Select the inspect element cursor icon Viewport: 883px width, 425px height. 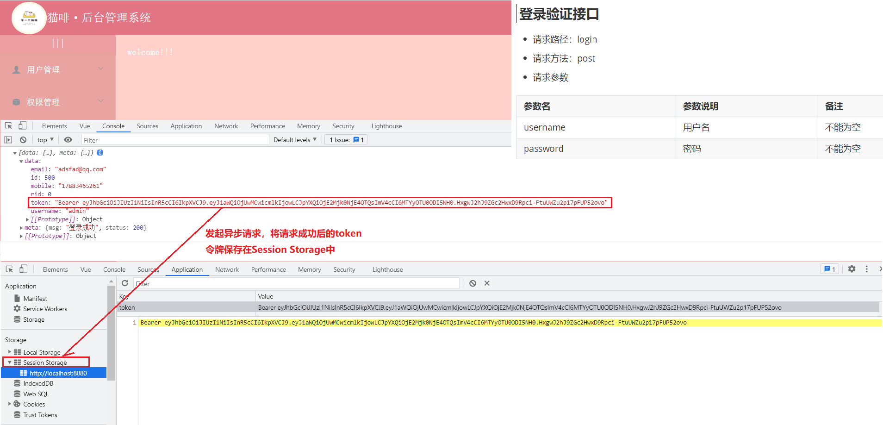pos(8,125)
